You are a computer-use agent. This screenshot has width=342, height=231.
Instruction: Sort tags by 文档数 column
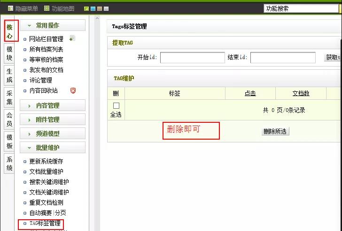coord(301,94)
